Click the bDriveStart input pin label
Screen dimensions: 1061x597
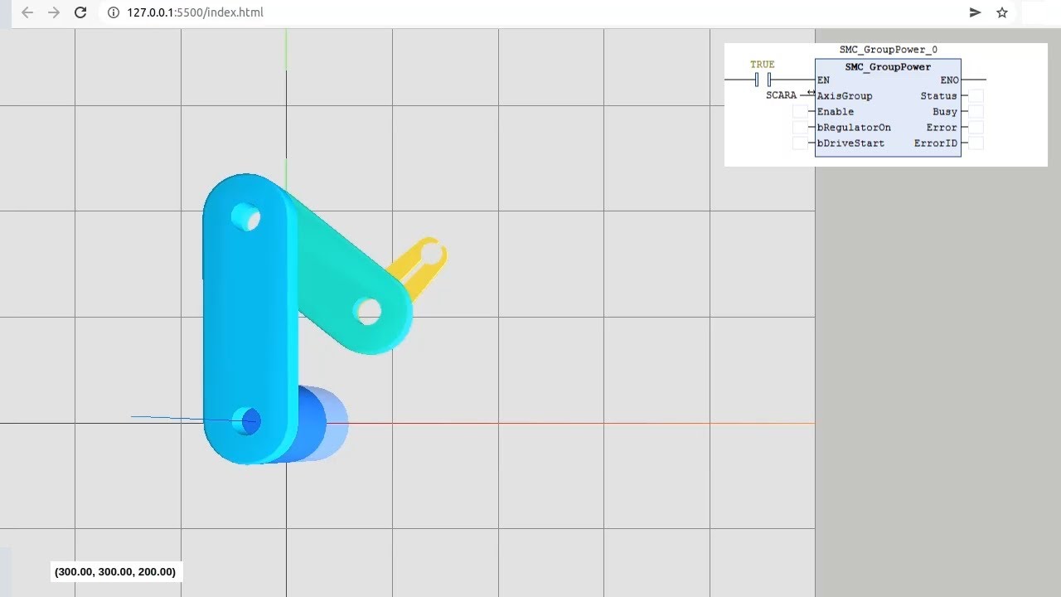coord(850,143)
